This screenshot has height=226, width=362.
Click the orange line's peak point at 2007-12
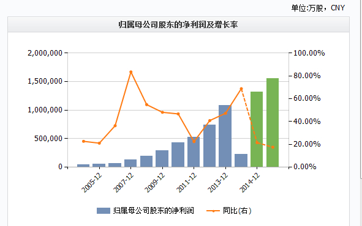click(x=131, y=72)
